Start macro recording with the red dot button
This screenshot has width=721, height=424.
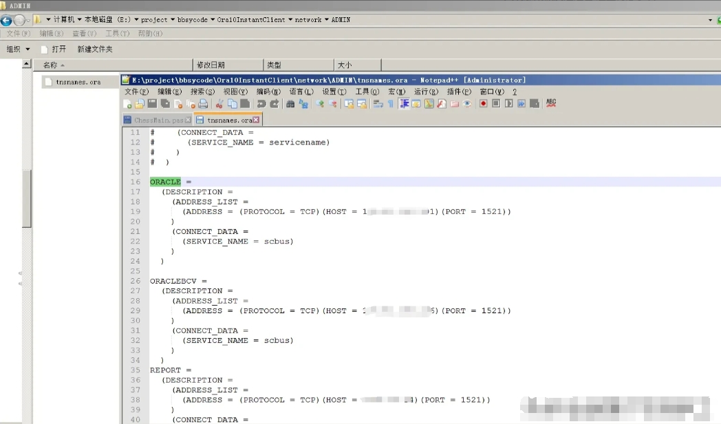click(x=484, y=104)
